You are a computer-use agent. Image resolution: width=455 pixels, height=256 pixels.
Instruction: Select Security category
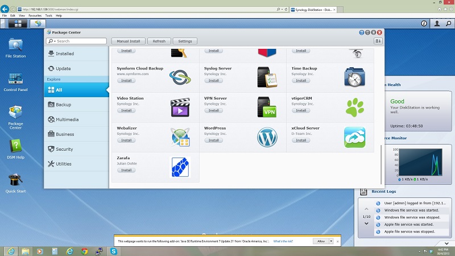click(77, 149)
